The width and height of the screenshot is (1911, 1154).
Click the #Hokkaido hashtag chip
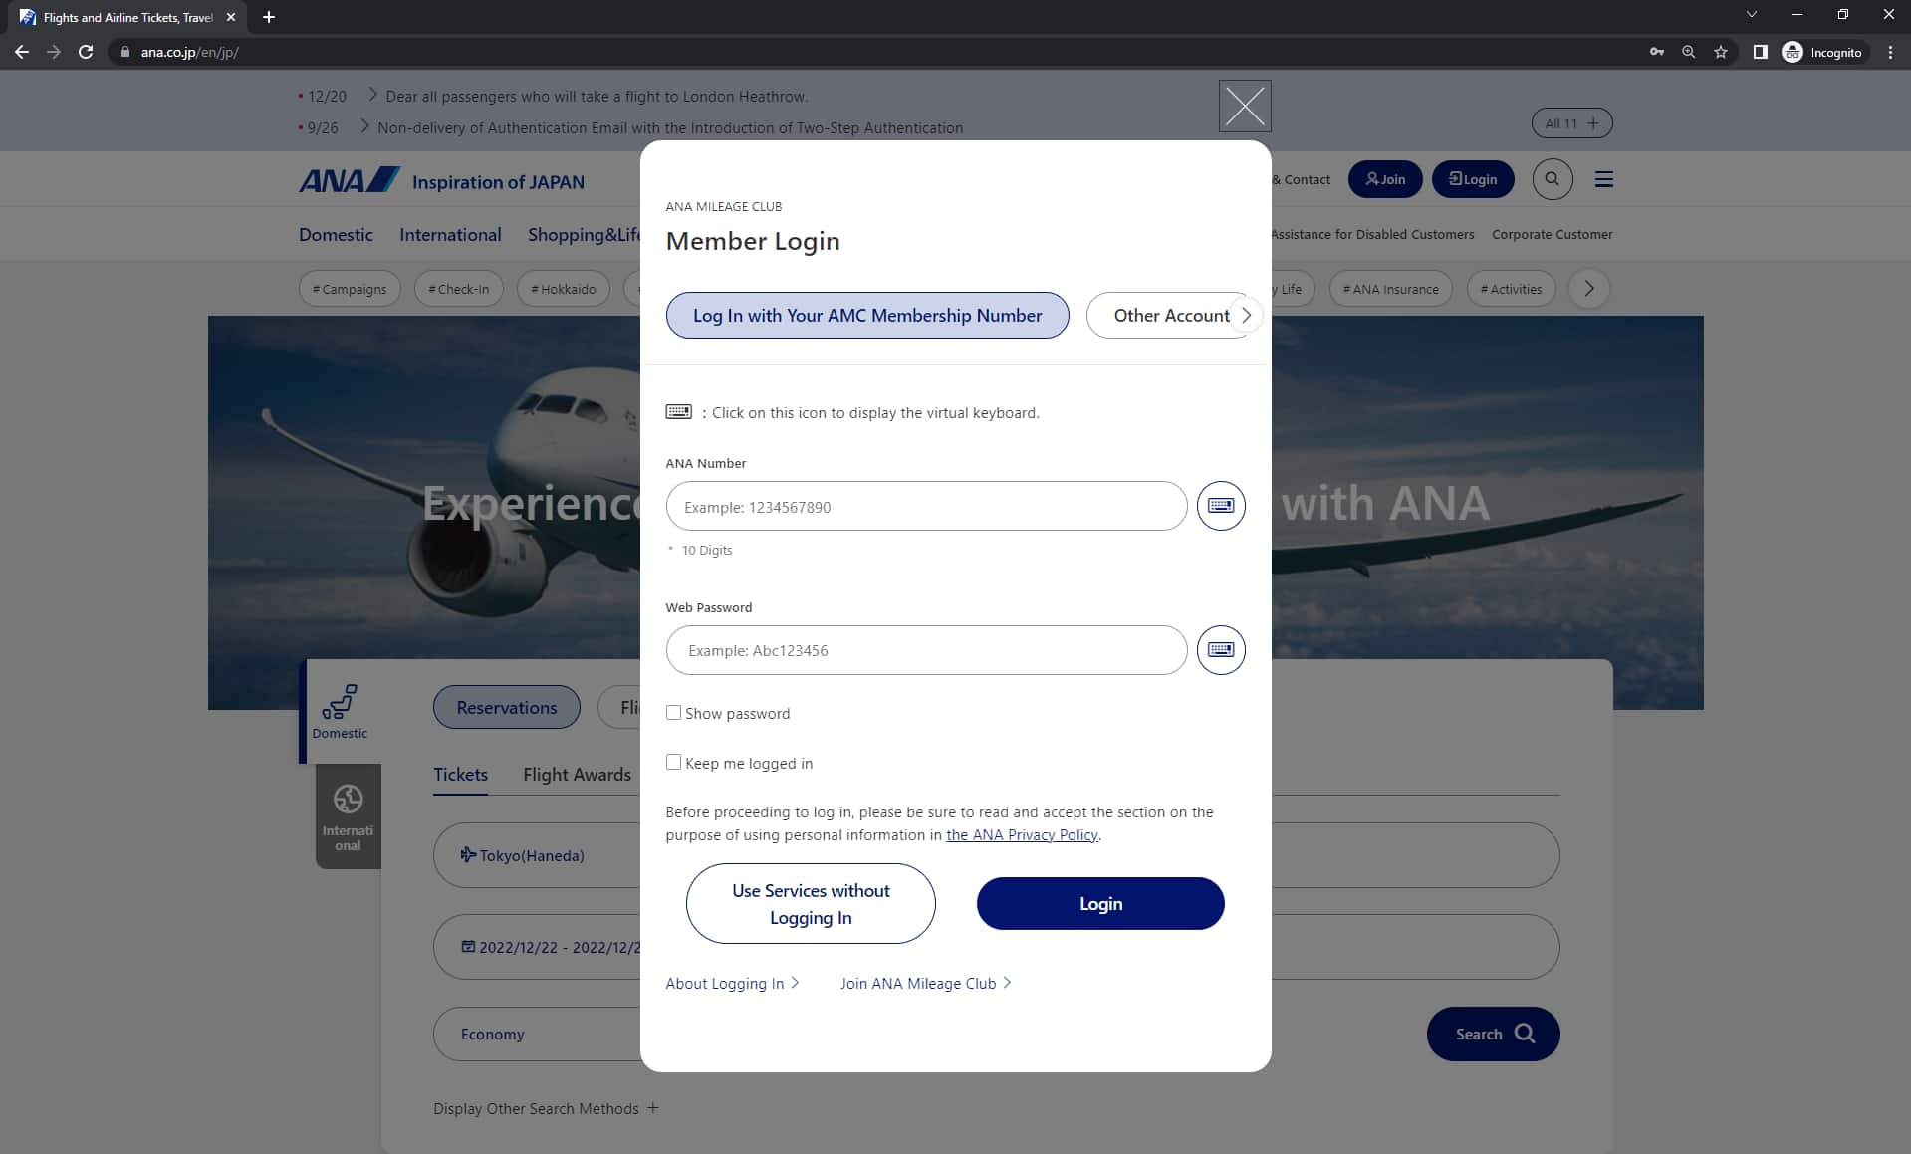click(564, 289)
